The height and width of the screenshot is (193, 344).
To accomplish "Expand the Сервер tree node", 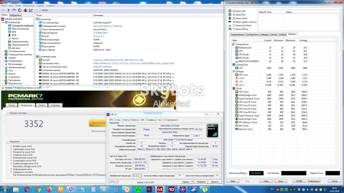I will [x=3, y=58].
